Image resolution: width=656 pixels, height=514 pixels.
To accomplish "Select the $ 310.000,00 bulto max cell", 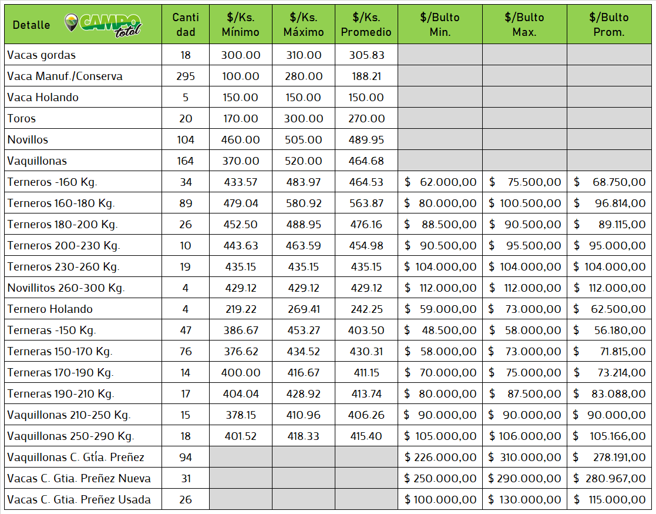I will pyautogui.click(x=524, y=458).
